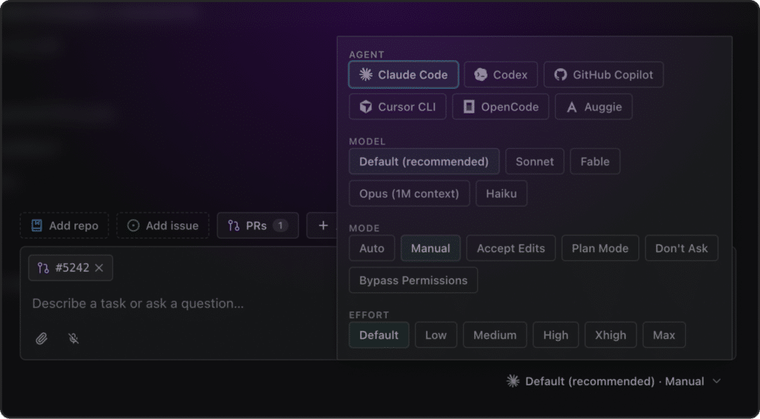The width and height of the screenshot is (760, 419).
Task: Click the #5242 pull request chip
Action: 71,268
